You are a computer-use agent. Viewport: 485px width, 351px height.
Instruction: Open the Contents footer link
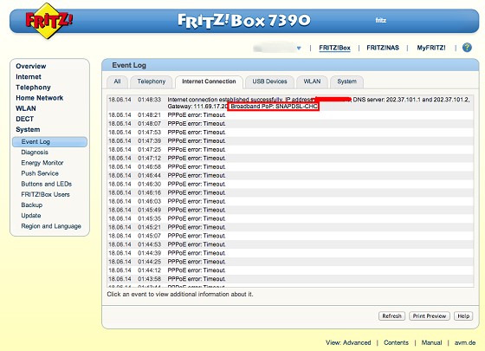click(396, 342)
